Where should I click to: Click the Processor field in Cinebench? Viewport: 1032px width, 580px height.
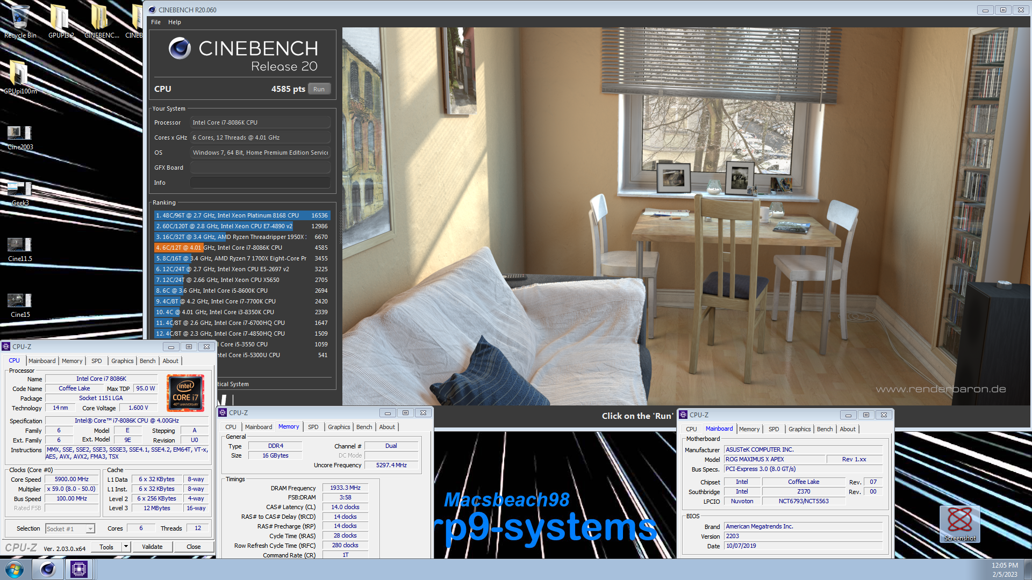(x=260, y=122)
